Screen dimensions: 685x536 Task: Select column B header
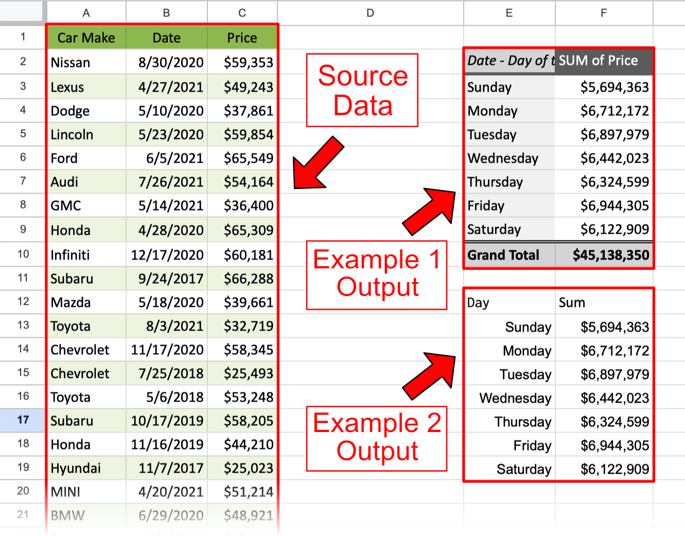166,13
